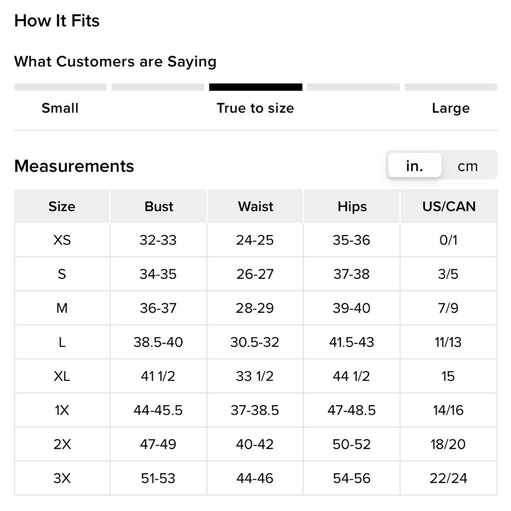This screenshot has height=511, width=511.
Task: Select the M size row label
Action: click(x=62, y=308)
